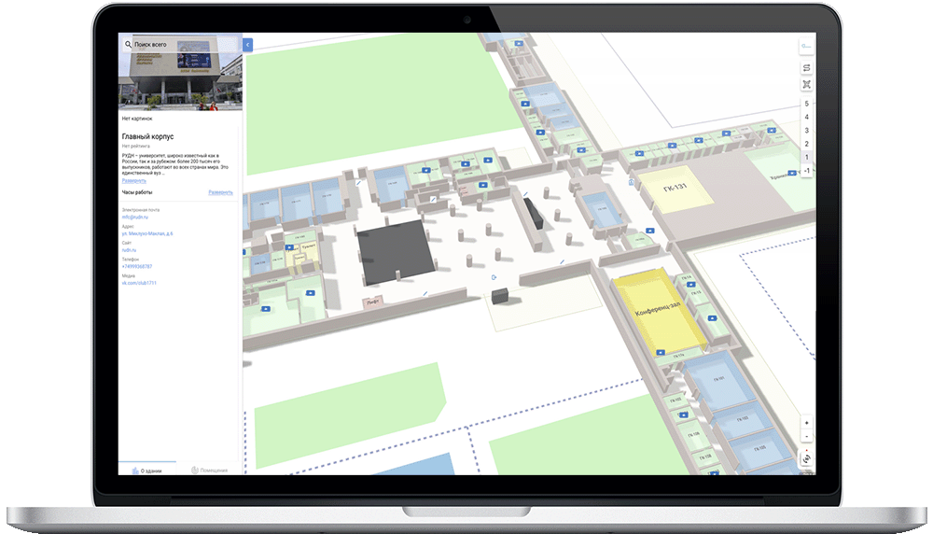Select floor 5 in floor switcher
The image size is (933, 534).
(x=806, y=104)
